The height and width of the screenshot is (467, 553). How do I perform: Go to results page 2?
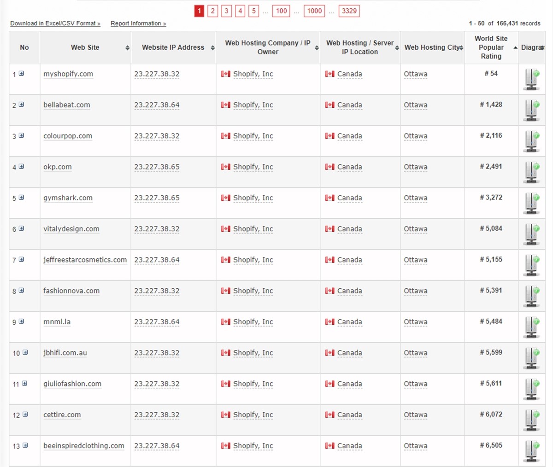click(x=212, y=11)
